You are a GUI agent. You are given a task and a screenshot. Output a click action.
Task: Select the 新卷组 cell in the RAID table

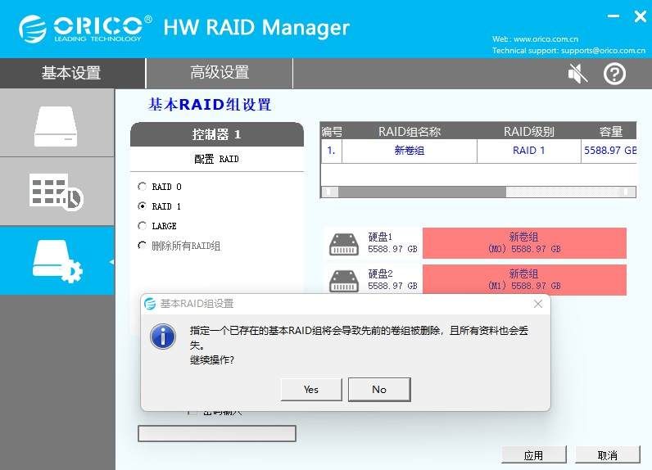coord(410,151)
